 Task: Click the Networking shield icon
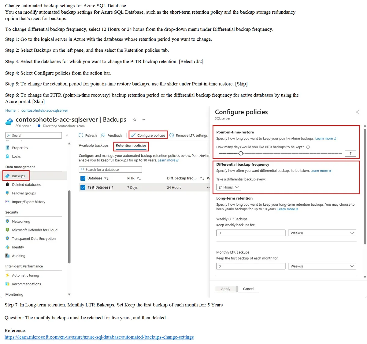[x=7, y=221]
